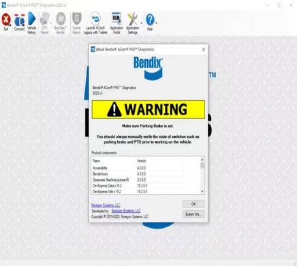Click the DTC Report toolbar icon

click(x=45, y=22)
